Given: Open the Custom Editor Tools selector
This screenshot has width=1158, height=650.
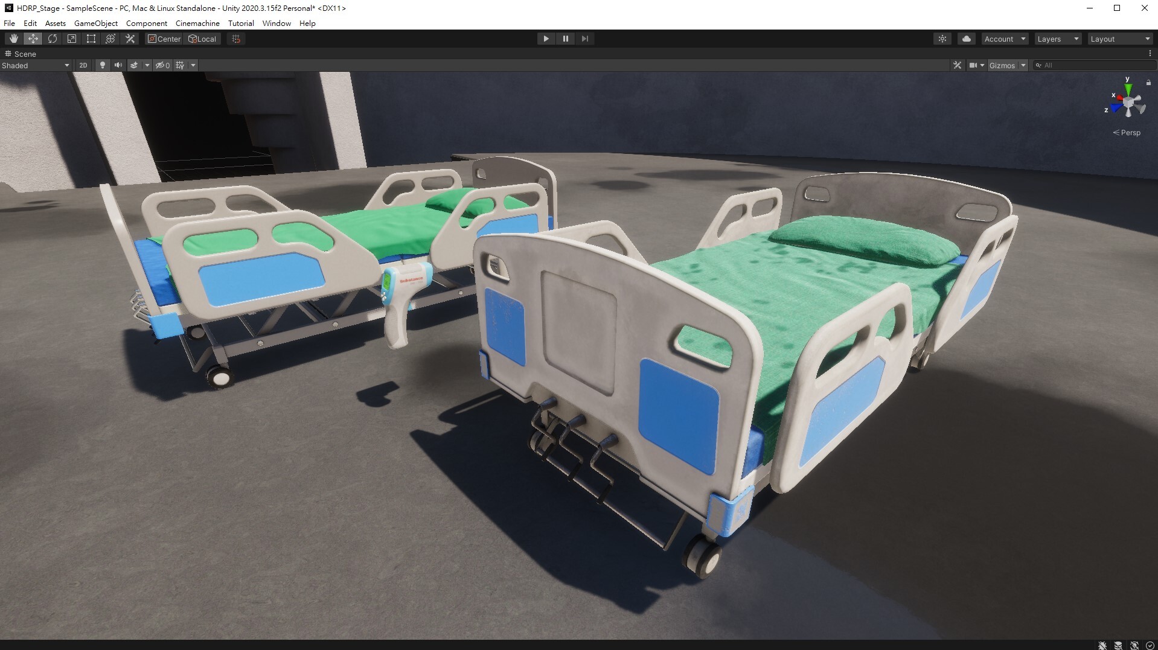Looking at the screenshot, I should pos(130,38).
